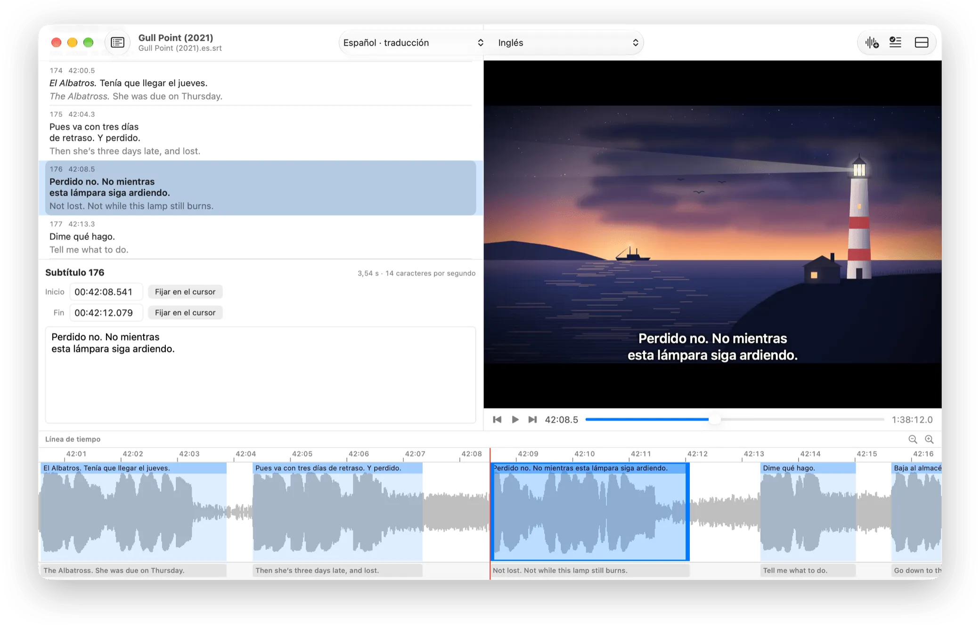The width and height of the screenshot is (980, 632).
Task: Play the video
Action: [x=515, y=420]
